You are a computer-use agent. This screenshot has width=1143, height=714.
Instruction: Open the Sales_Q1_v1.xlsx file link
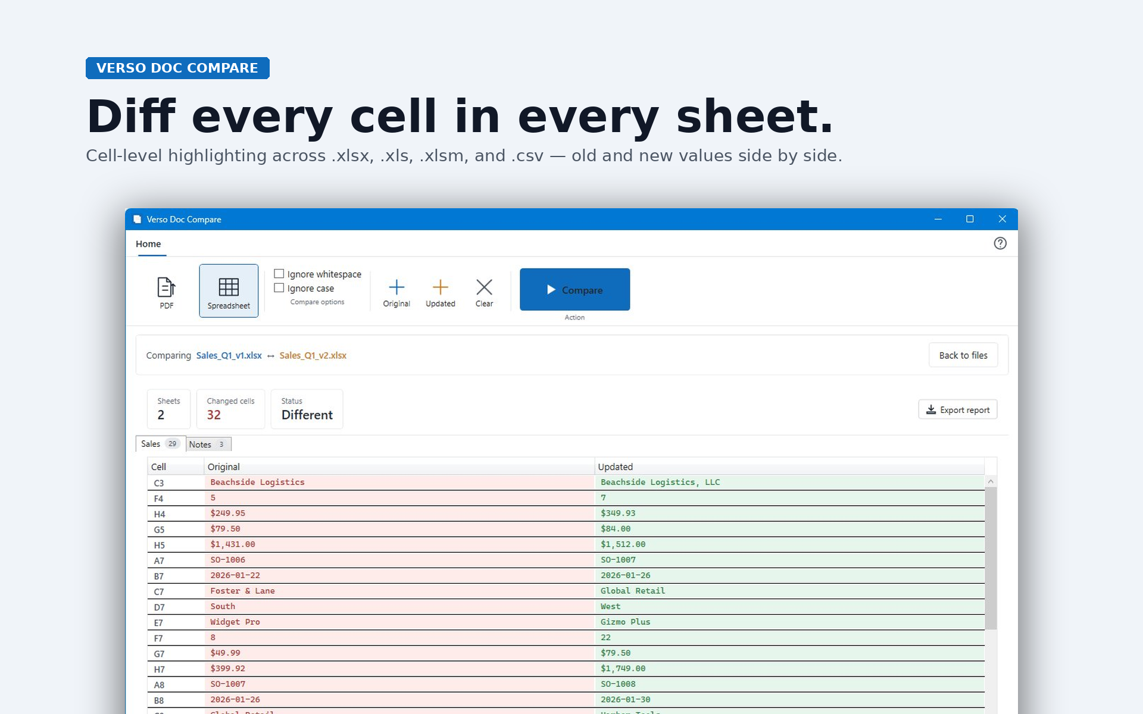pos(229,355)
